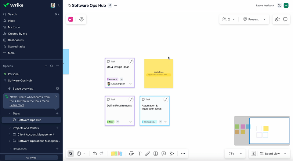Mark Define Requirements task complete
Viewport: 293px width, 161px height.
(131, 122)
